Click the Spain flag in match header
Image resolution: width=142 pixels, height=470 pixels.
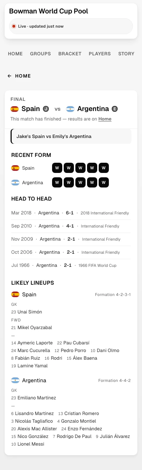coord(15,109)
